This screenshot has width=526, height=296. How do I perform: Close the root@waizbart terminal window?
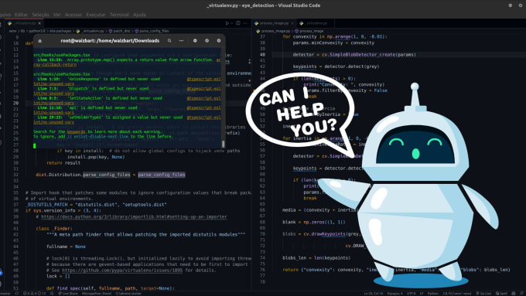coord(219,40)
